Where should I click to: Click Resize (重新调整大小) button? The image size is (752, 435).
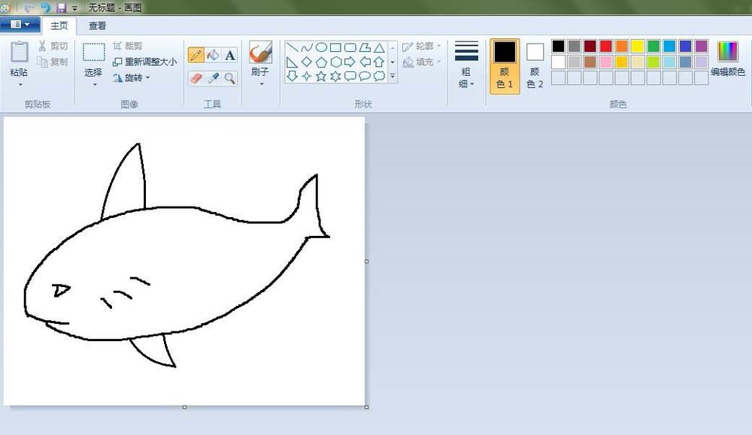click(144, 62)
